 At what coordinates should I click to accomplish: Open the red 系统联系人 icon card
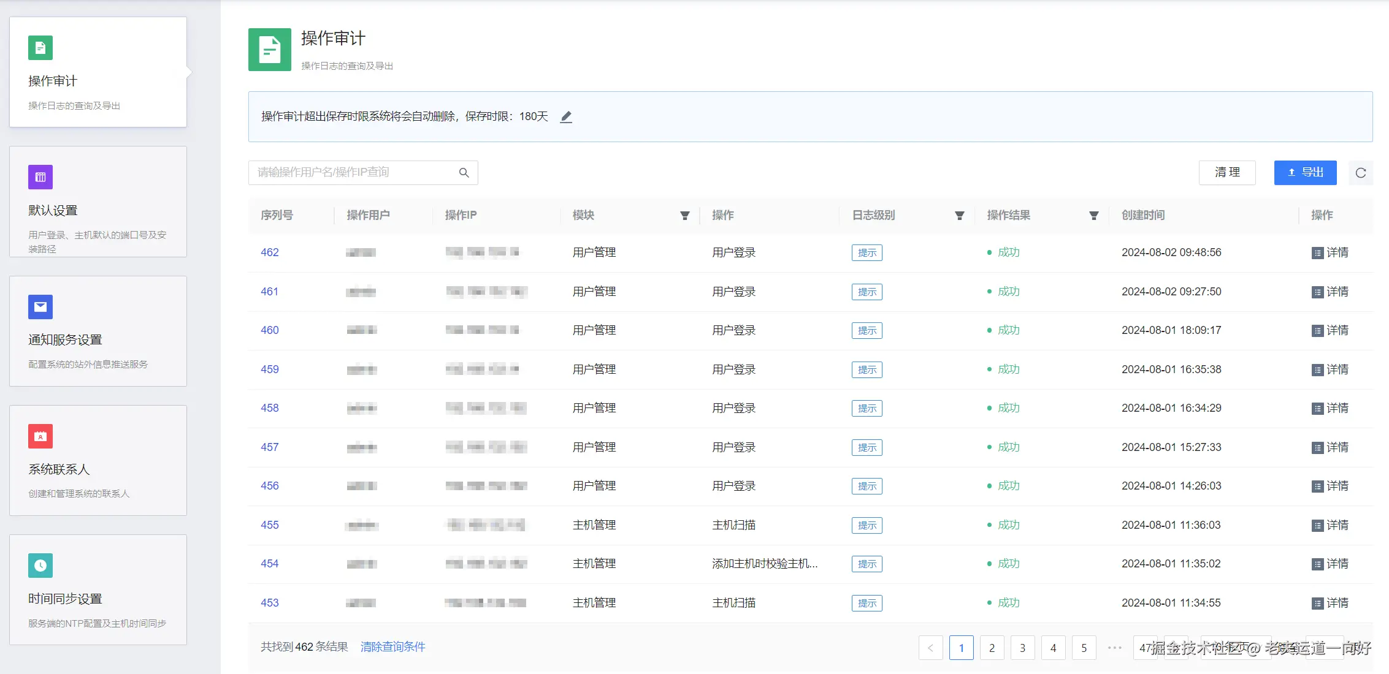click(x=40, y=436)
